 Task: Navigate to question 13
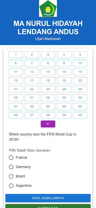tap(48, 72)
